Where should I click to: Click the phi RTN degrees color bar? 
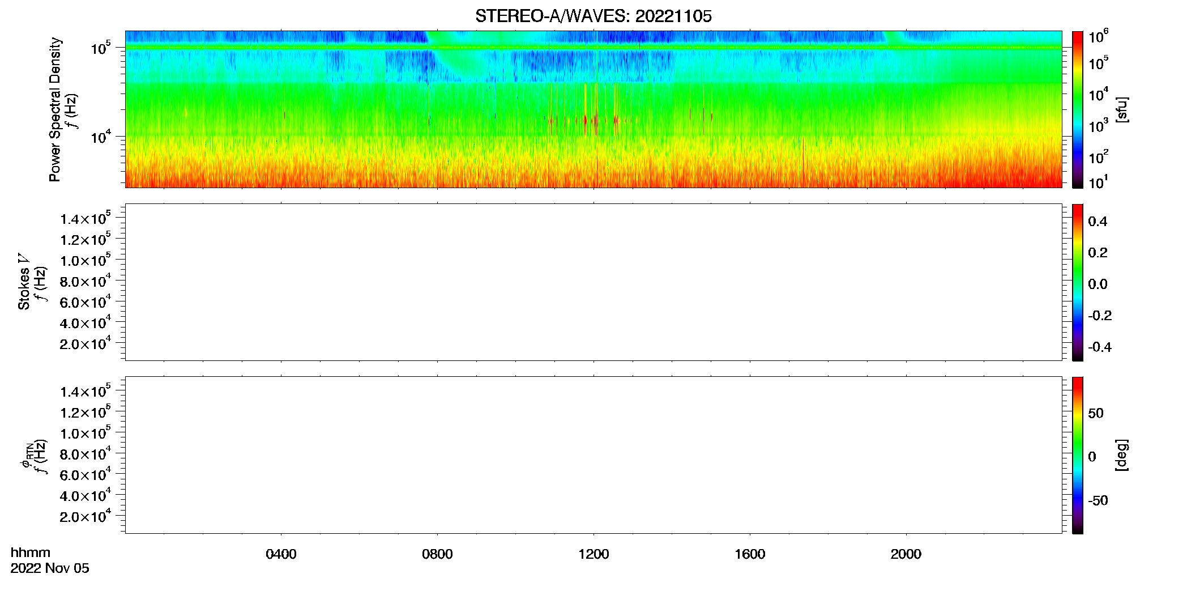1077,455
